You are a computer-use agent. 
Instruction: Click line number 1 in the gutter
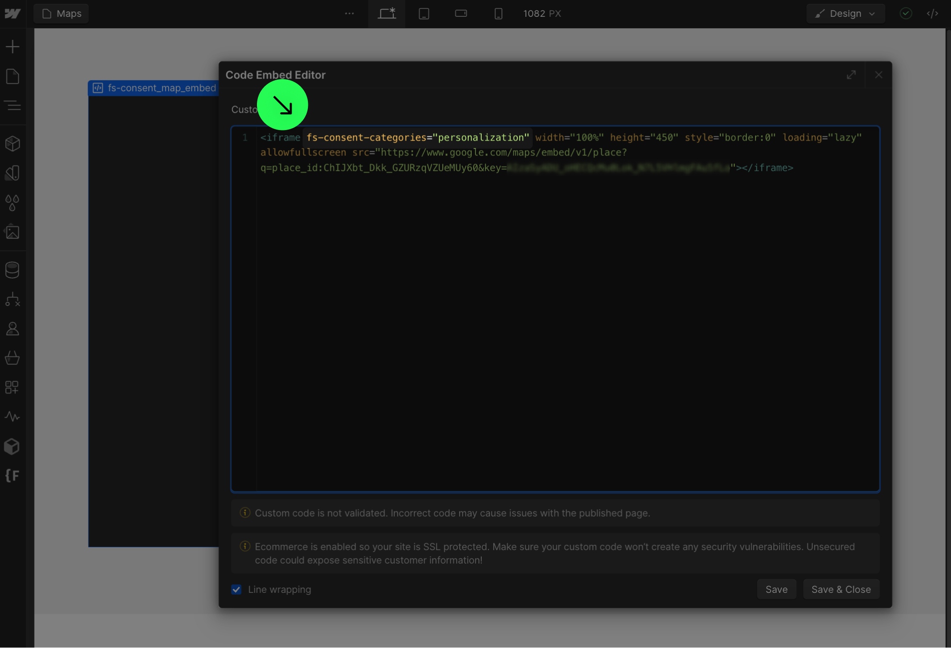(x=245, y=138)
